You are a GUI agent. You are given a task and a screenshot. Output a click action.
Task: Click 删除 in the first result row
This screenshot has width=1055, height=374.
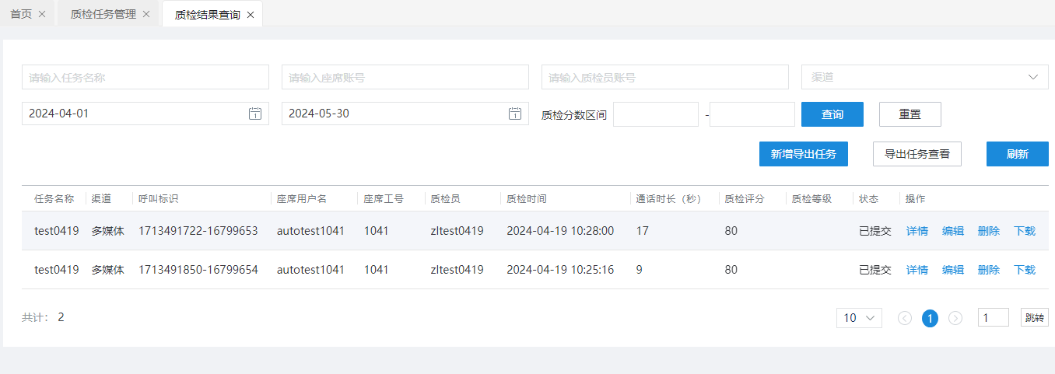coord(989,231)
